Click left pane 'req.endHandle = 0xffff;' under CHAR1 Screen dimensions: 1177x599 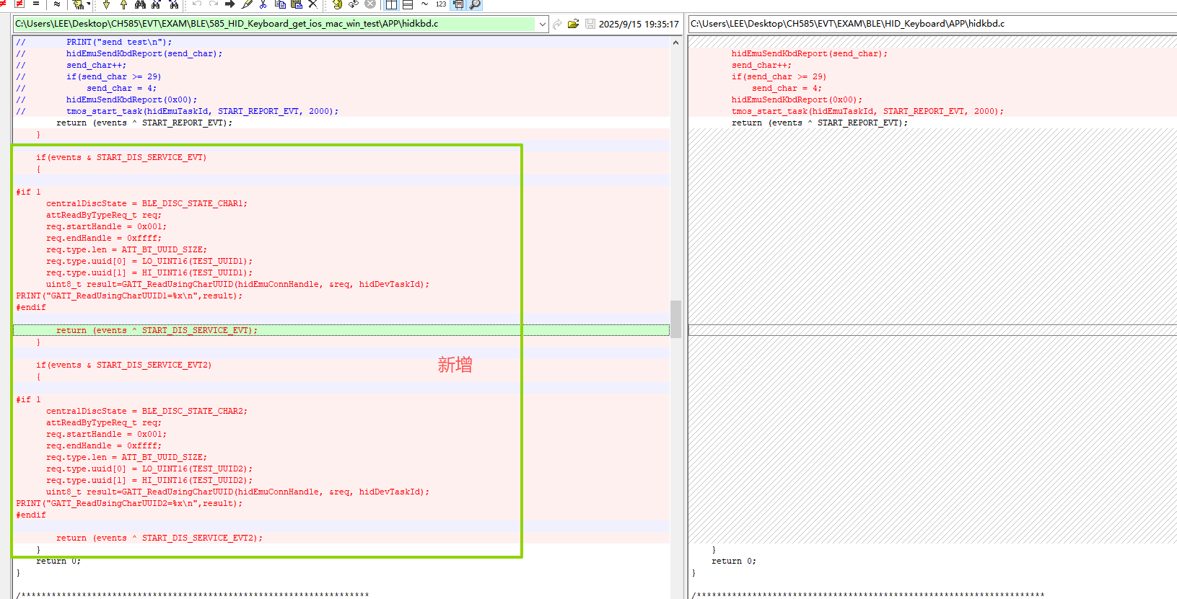[x=104, y=238]
